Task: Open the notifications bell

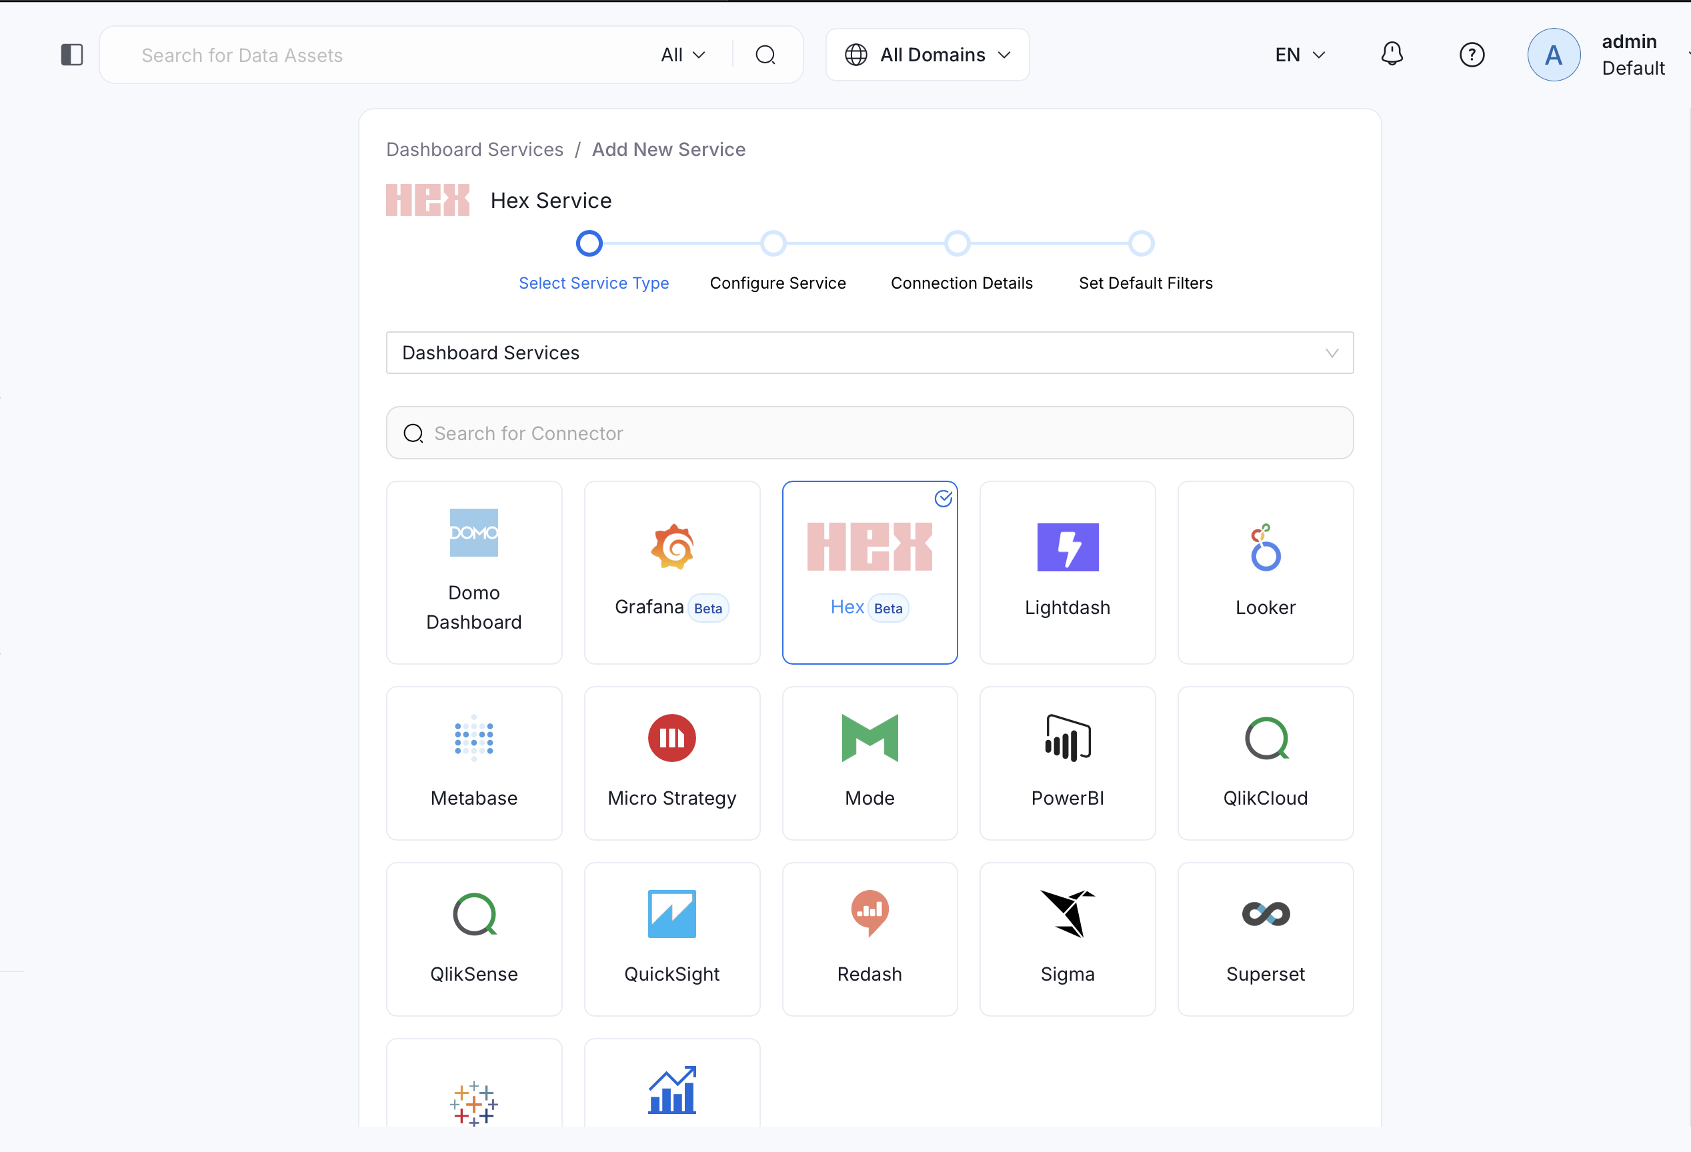Action: [1391, 55]
